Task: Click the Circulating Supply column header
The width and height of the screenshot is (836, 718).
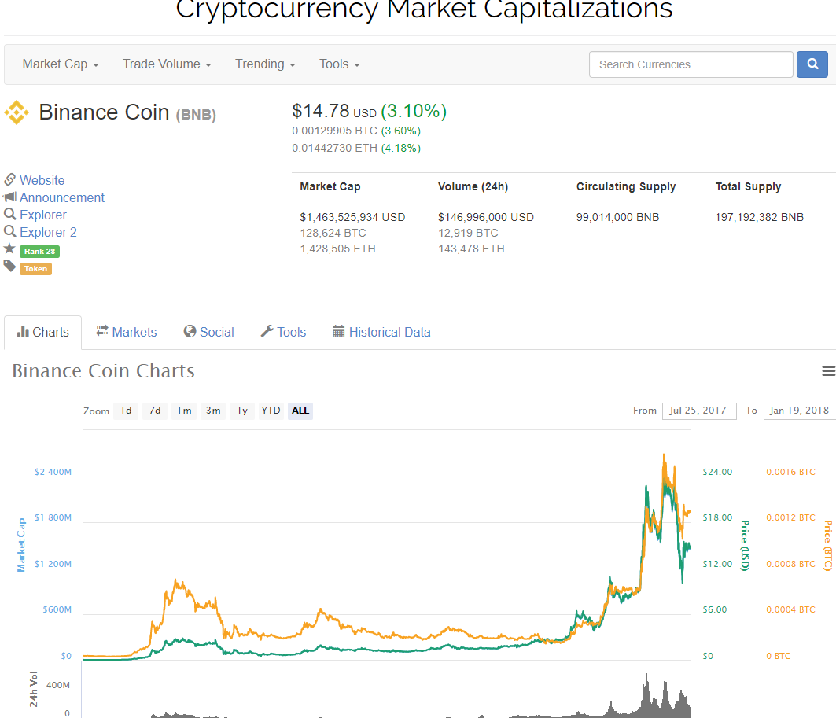Action: click(x=626, y=186)
